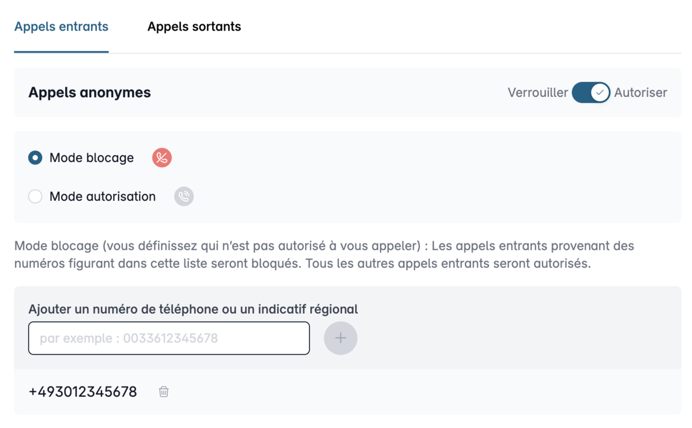The image size is (692, 428).
Task: Click the Verrouiller label
Action: (x=537, y=92)
